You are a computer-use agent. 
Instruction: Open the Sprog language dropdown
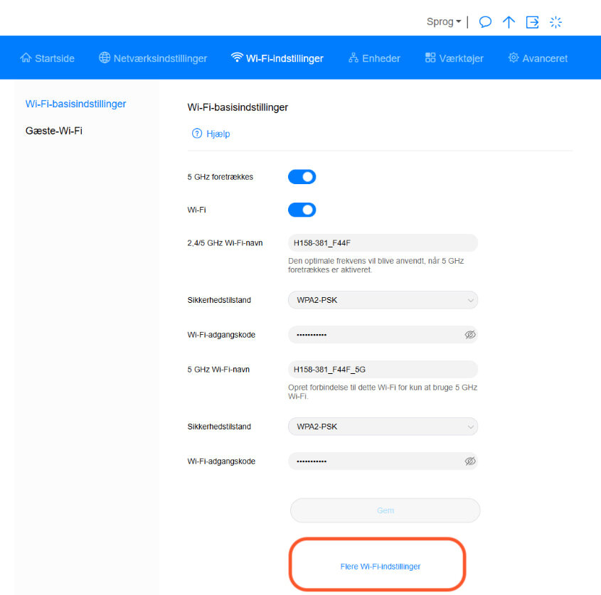click(x=443, y=21)
